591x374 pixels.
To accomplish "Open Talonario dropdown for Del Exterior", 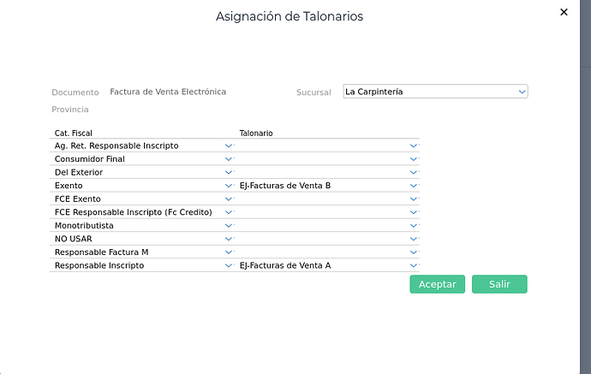I will click(x=413, y=173).
